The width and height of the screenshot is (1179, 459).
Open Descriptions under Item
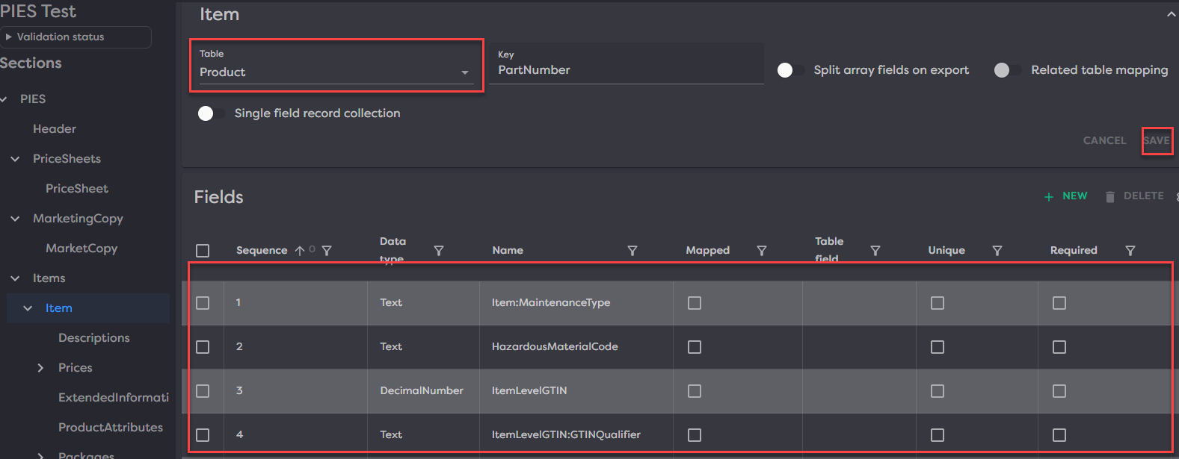(94, 338)
